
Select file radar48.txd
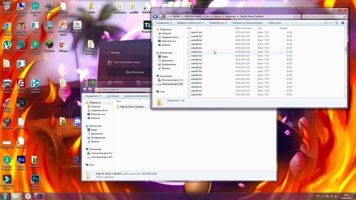click(x=240, y=75)
